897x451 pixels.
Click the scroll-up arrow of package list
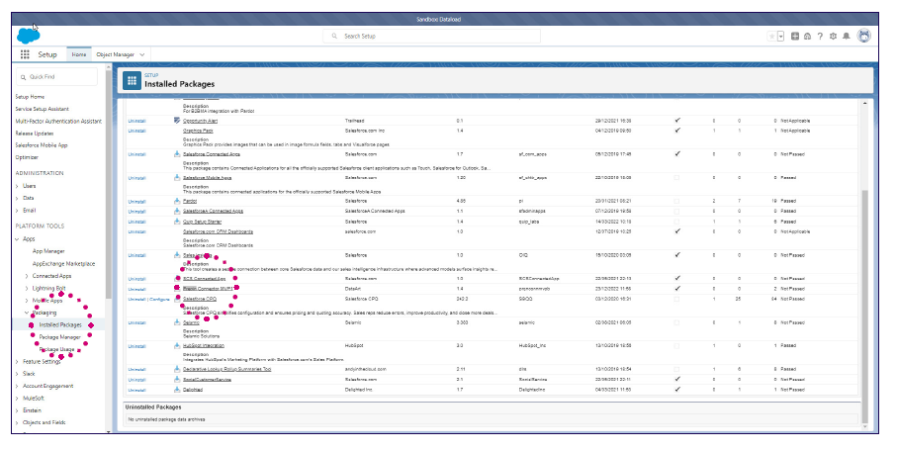(x=864, y=103)
